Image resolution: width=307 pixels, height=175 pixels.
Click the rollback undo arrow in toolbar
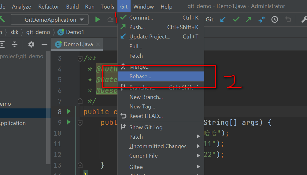click(288, 19)
